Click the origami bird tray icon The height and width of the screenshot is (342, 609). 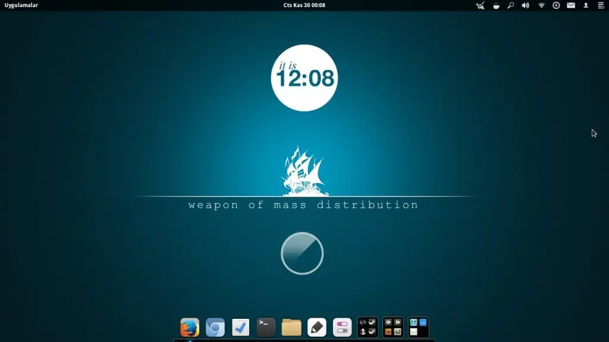click(481, 5)
